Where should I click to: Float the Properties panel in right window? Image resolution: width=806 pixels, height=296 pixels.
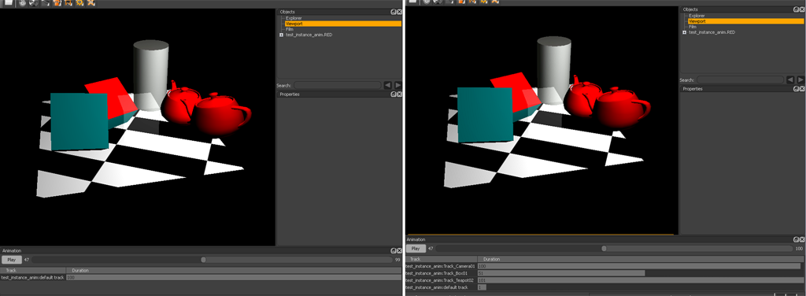tap(797, 89)
